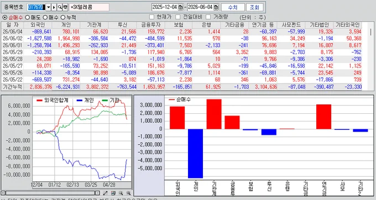Click the chart scrollbar right arrow
The width and height of the screenshot is (376, 200).
[97, 193]
